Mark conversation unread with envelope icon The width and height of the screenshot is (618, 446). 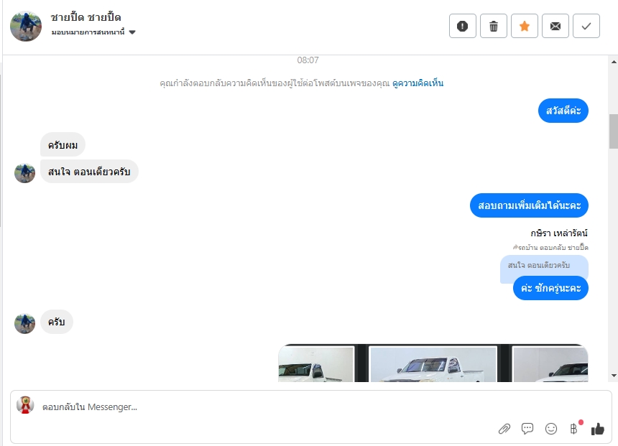[555, 26]
